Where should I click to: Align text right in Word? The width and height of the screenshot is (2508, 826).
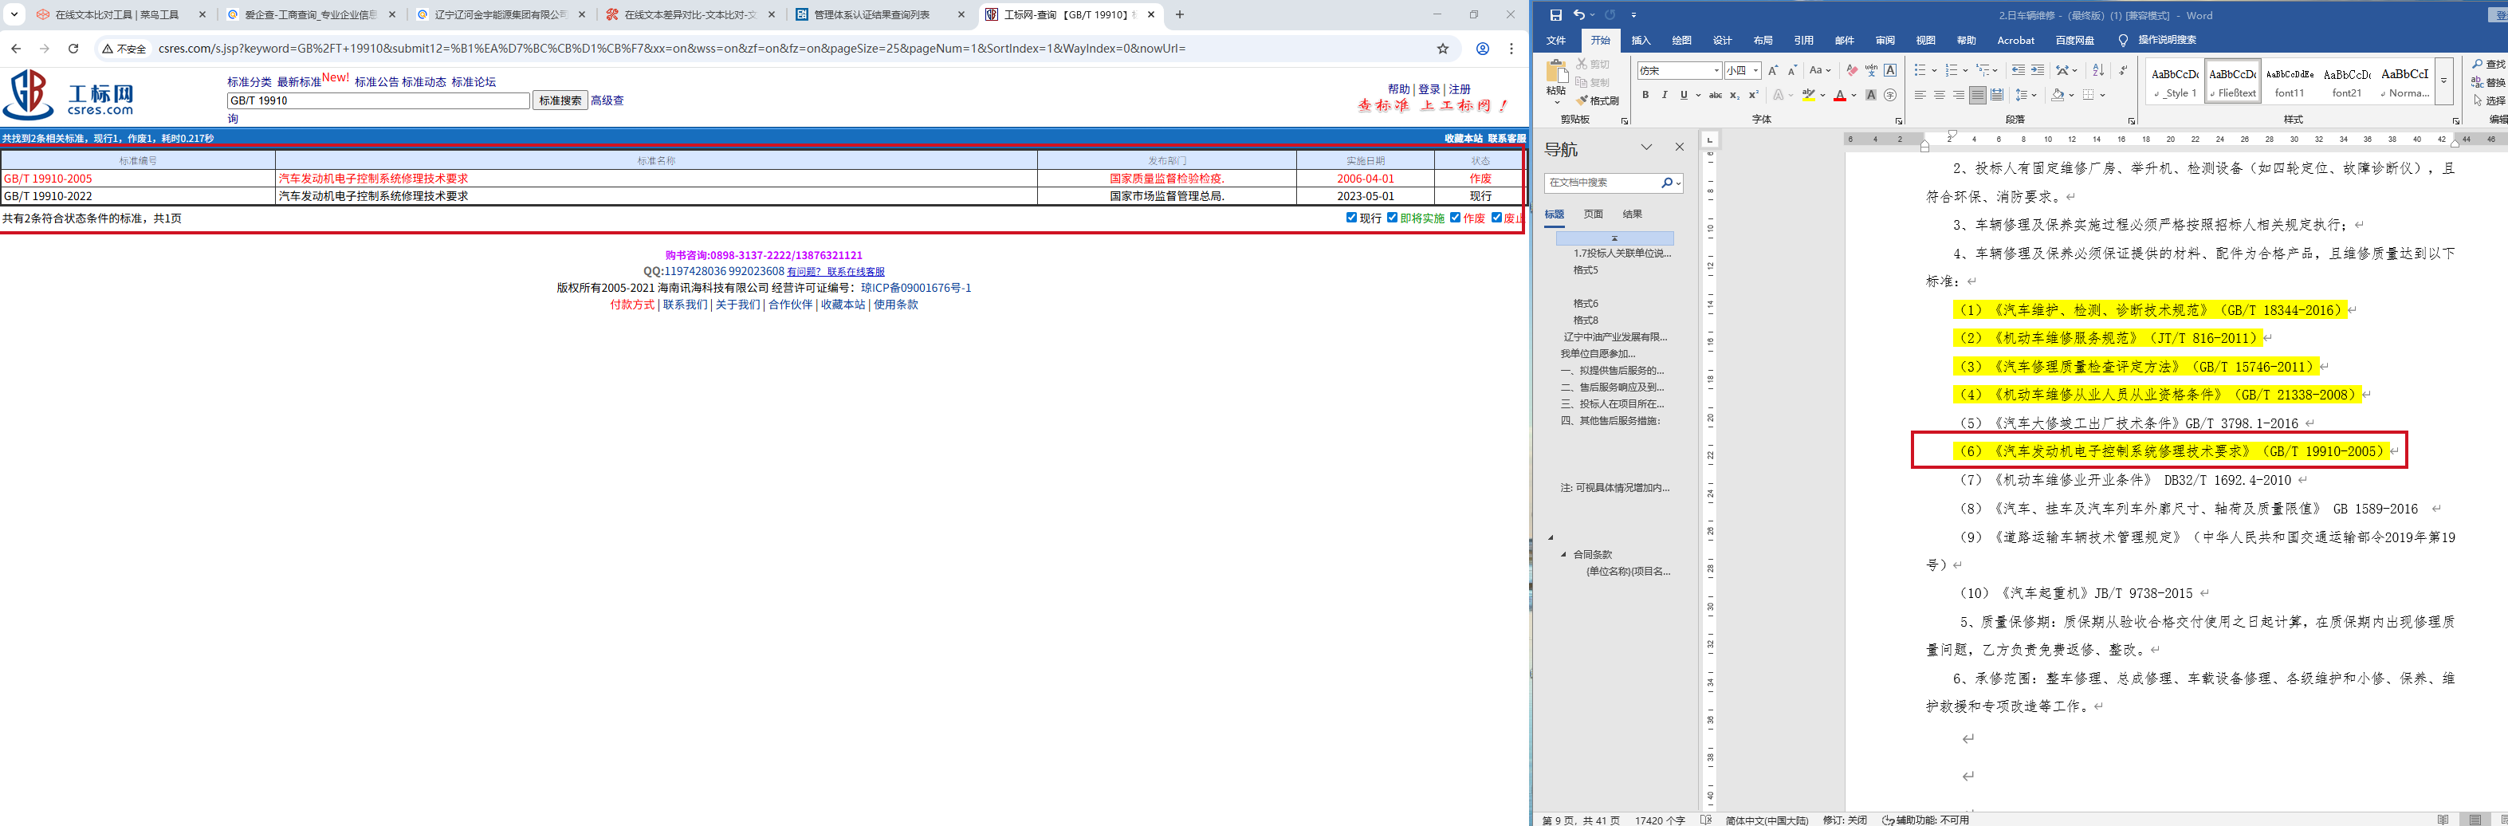coord(1958,96)
